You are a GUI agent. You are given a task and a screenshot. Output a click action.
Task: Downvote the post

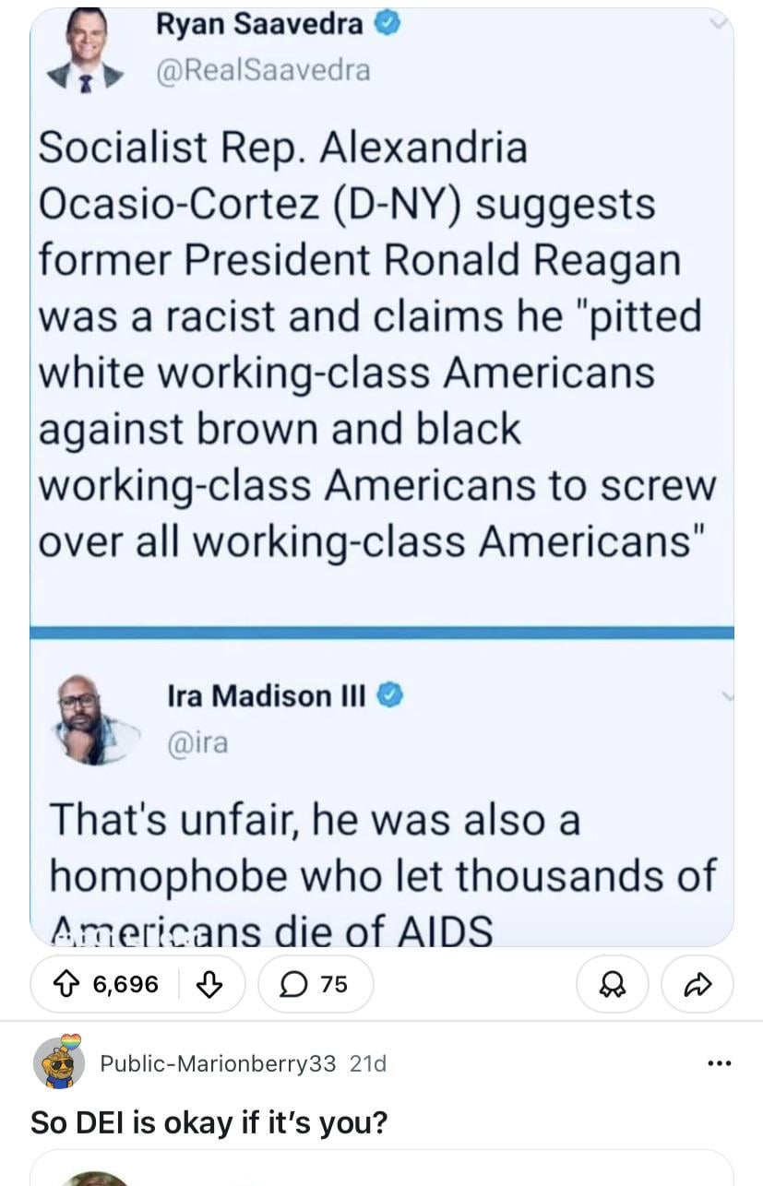(x=210, y=985)
